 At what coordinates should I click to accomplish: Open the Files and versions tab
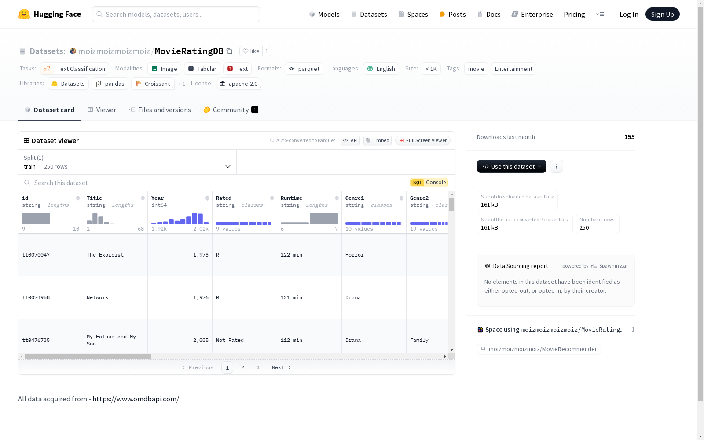[160, 110]
